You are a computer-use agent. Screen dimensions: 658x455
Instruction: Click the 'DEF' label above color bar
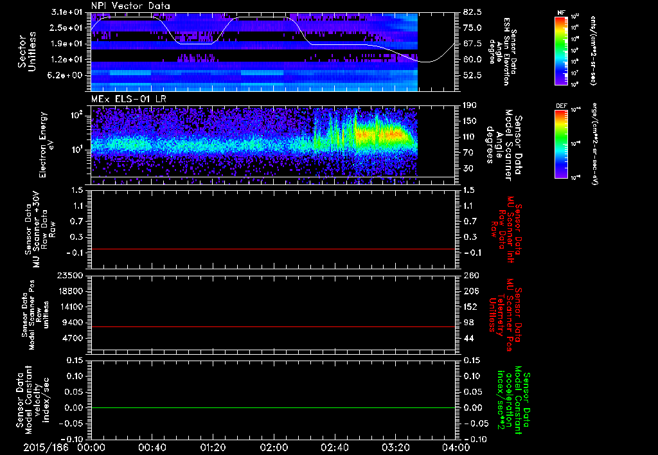(x=562, y=106)
